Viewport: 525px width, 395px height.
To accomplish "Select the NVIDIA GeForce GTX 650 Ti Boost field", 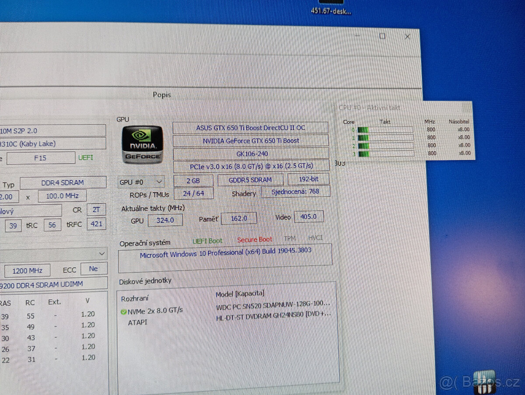I will tap(251, 141).
